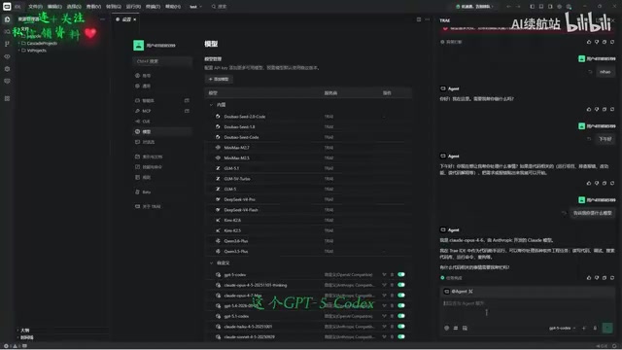The image size is (622, 350).
Task: Click the green user avatar in settings
Action: point(138,46)
